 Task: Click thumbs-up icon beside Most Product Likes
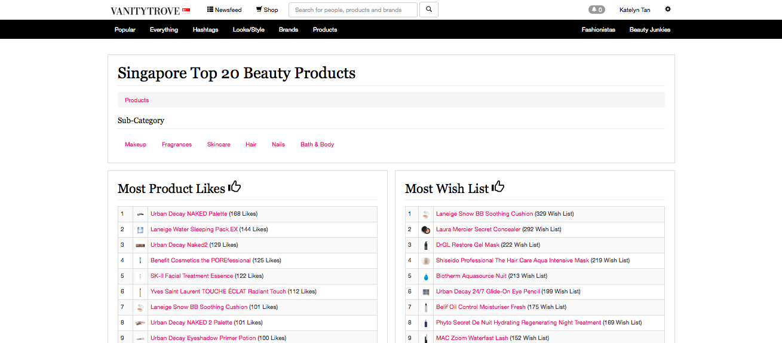coord(234,186)
